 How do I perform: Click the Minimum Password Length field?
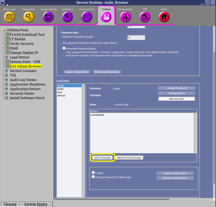pyautogui.click(x=136, y=38)
